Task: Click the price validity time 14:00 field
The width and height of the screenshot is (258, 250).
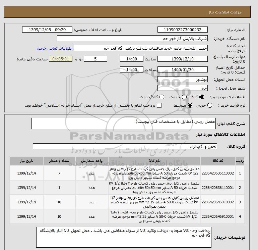Action: 132,69
